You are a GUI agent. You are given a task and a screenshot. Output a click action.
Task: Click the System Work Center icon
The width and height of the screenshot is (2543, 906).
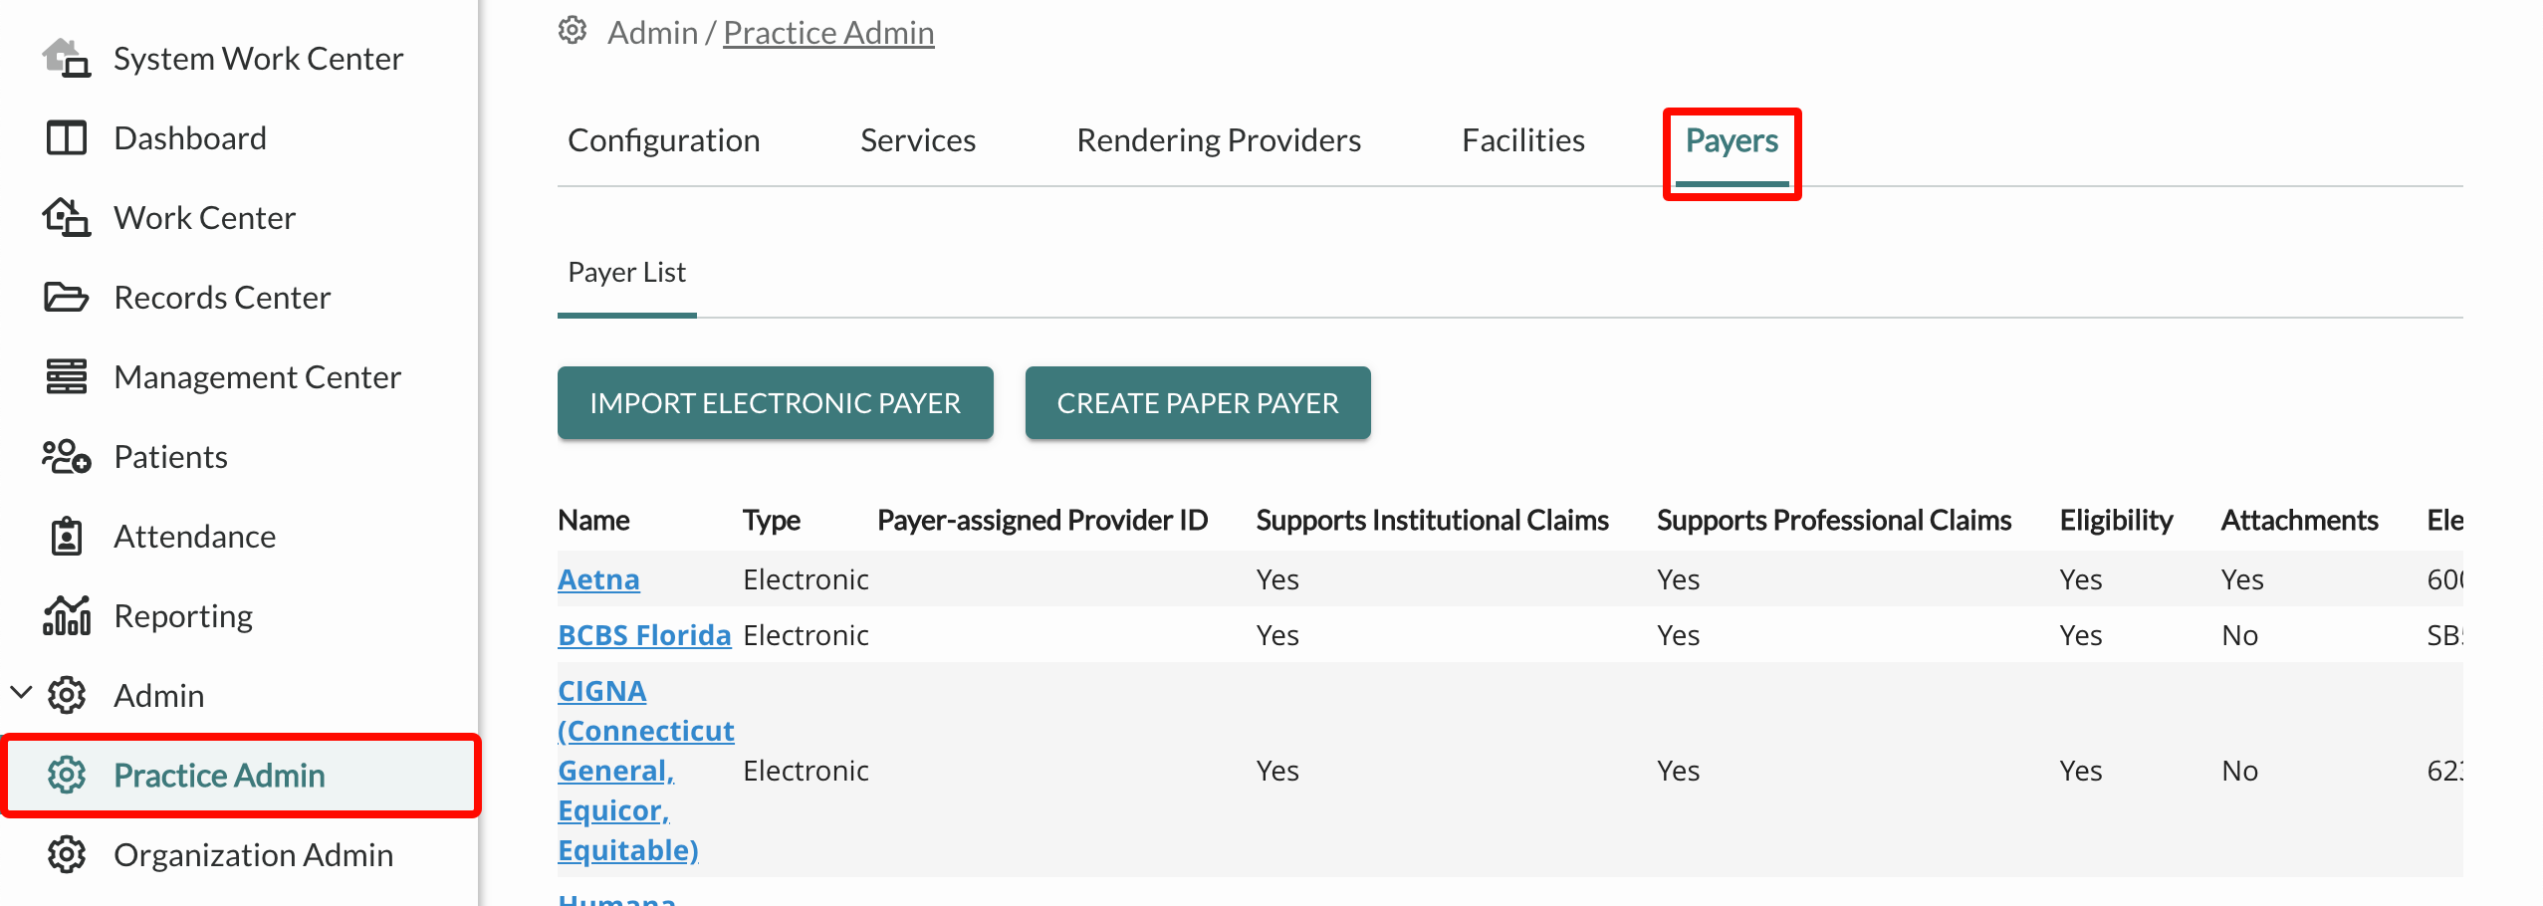[x=66, y=58]
